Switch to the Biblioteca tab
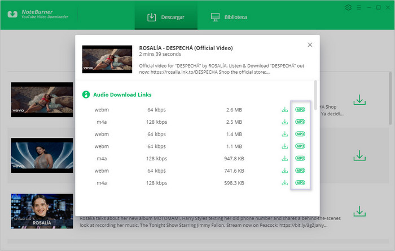This screenshot has height=251, width=395. click(229, 17)
